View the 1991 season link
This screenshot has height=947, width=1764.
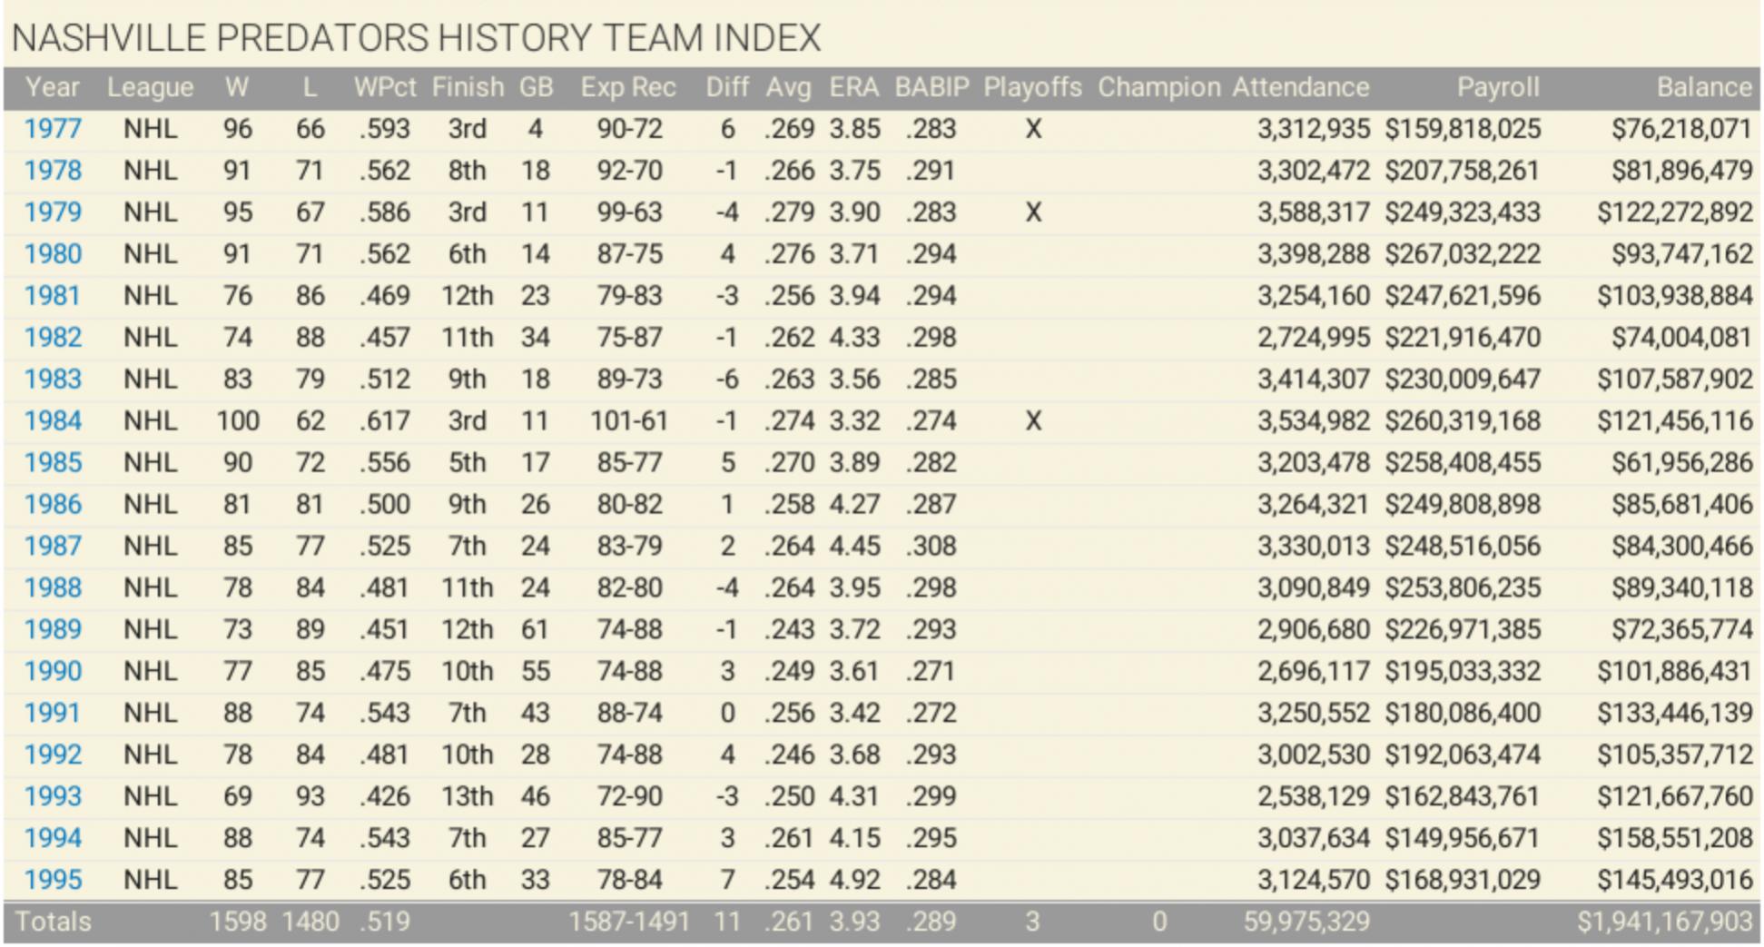click(x=53, y=714)
